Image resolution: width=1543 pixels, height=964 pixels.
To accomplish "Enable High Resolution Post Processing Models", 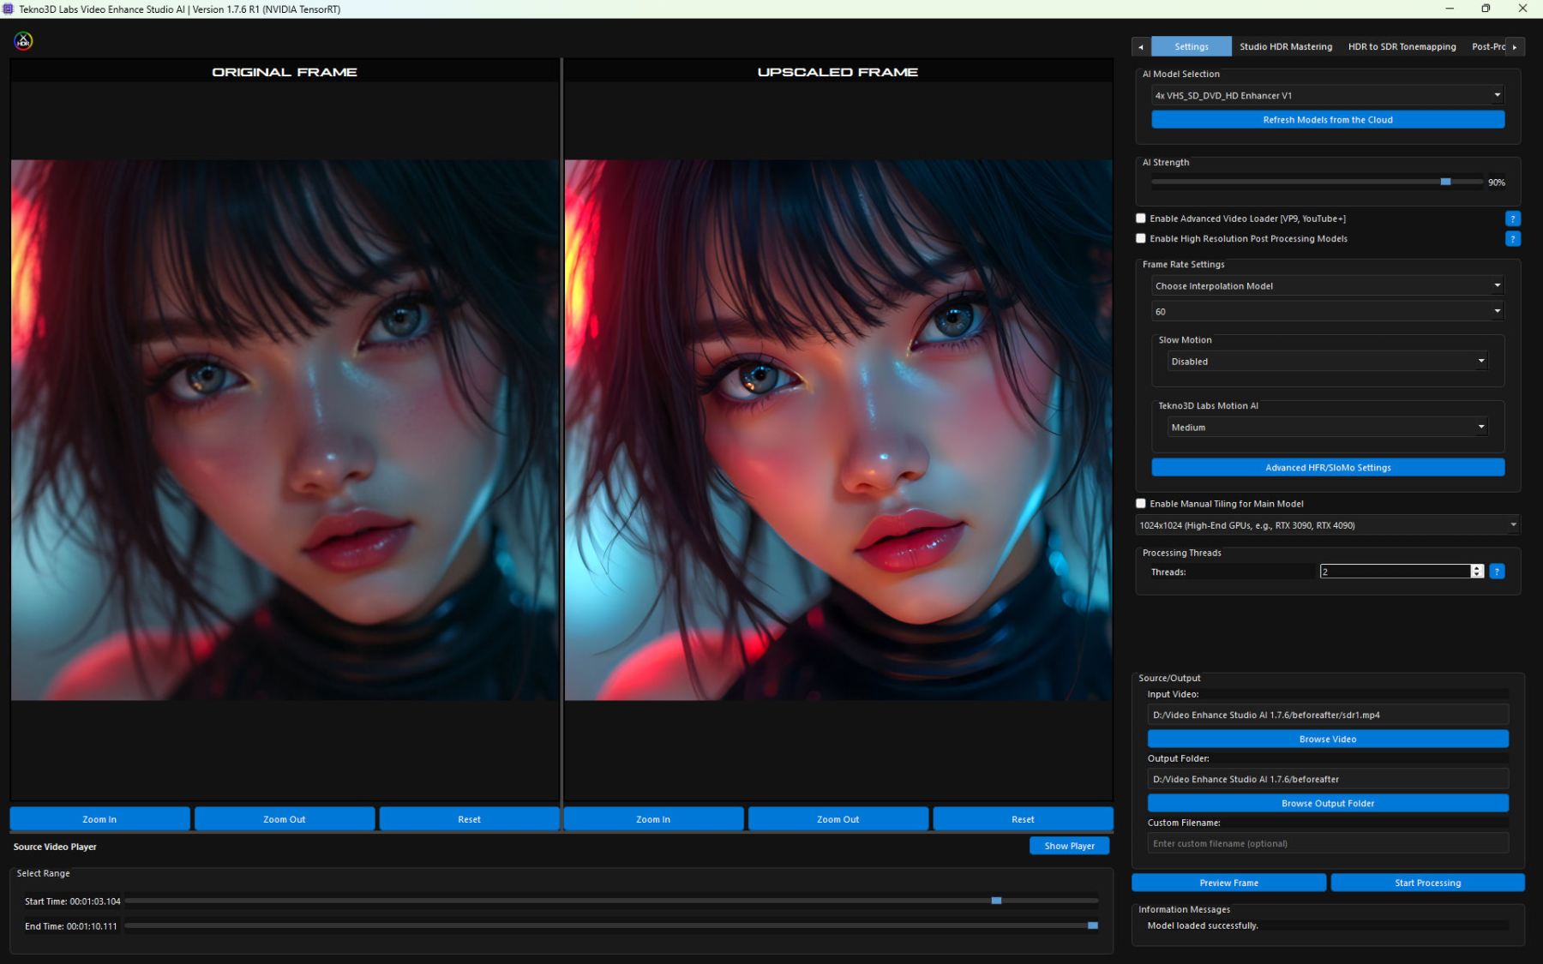I will pyautogui.click(x=1141, y=239).
